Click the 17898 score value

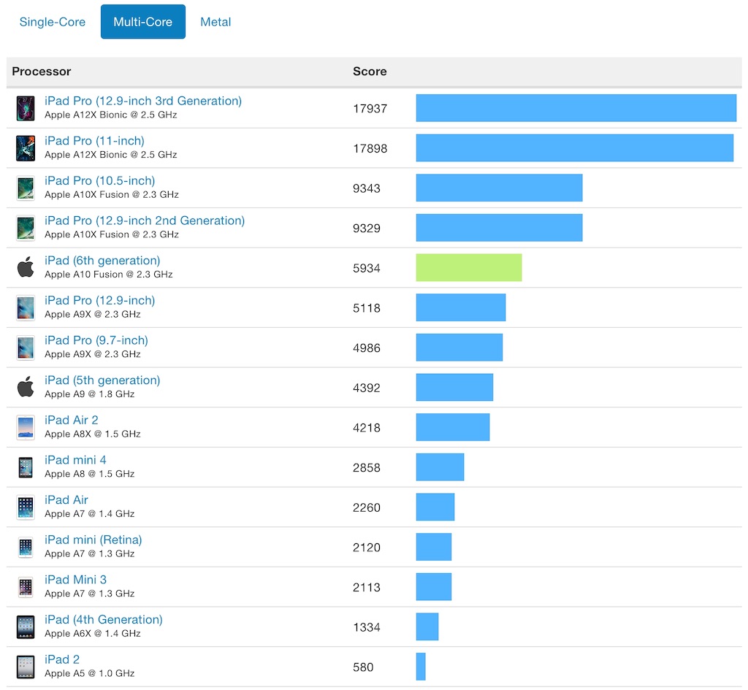pos(370,149)
